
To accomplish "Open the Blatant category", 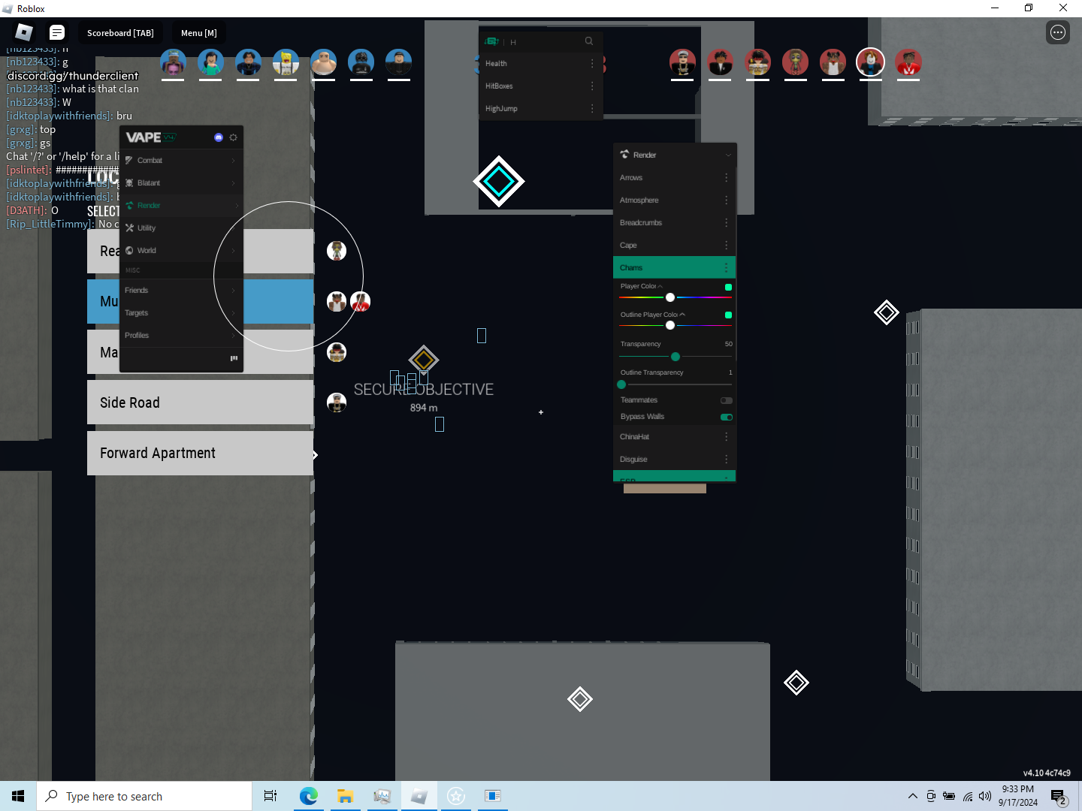I will tap(181, 182).
